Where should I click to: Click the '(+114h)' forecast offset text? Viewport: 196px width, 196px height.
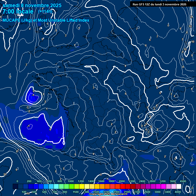click(x=45, y=11)
